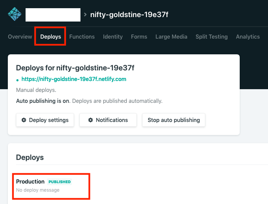This screenshot has width=268, height=204.
Task: Switch to the Deploys tab
Action: tap(50, 37)
